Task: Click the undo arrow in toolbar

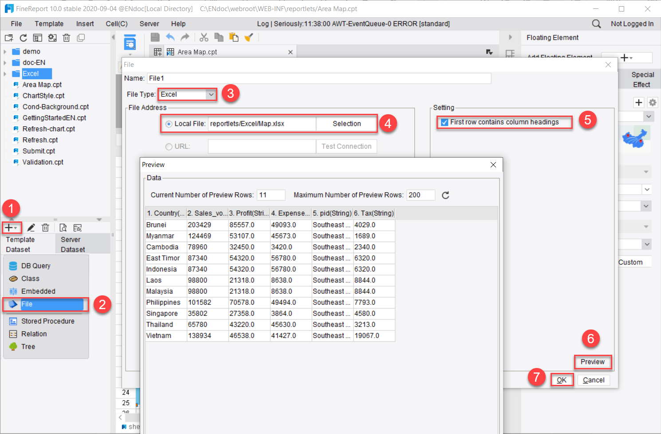Action: (170, 38)
